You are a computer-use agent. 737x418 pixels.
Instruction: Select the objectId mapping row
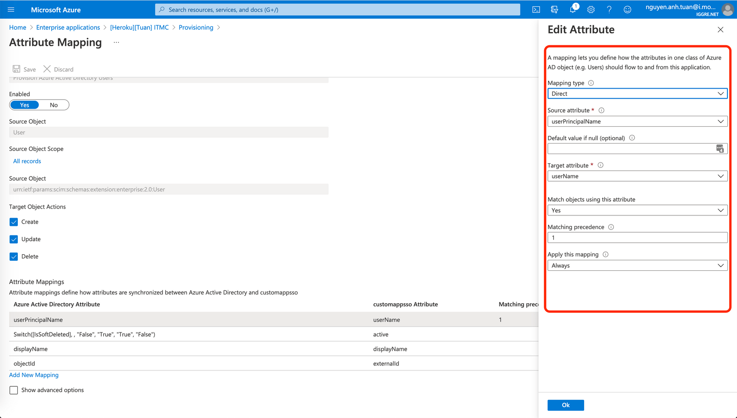(274, 364)
